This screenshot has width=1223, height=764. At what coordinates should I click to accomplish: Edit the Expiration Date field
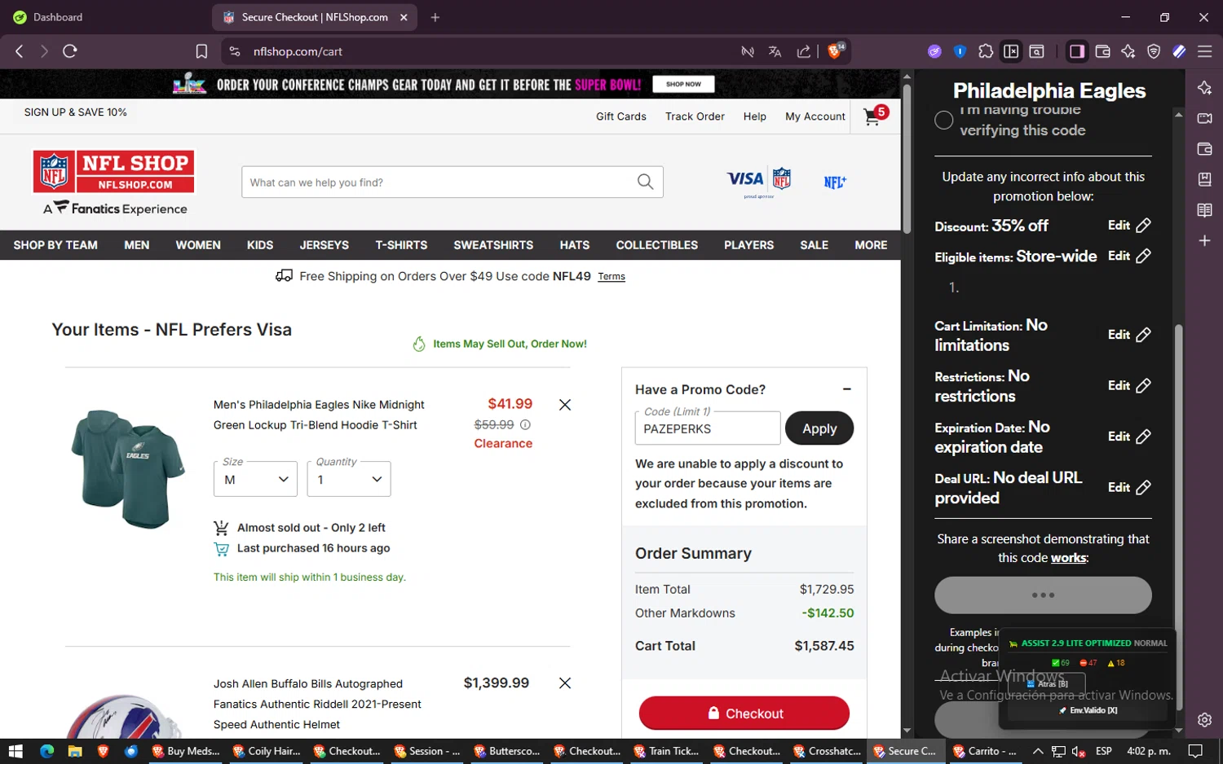click(x=1129, y=437)
